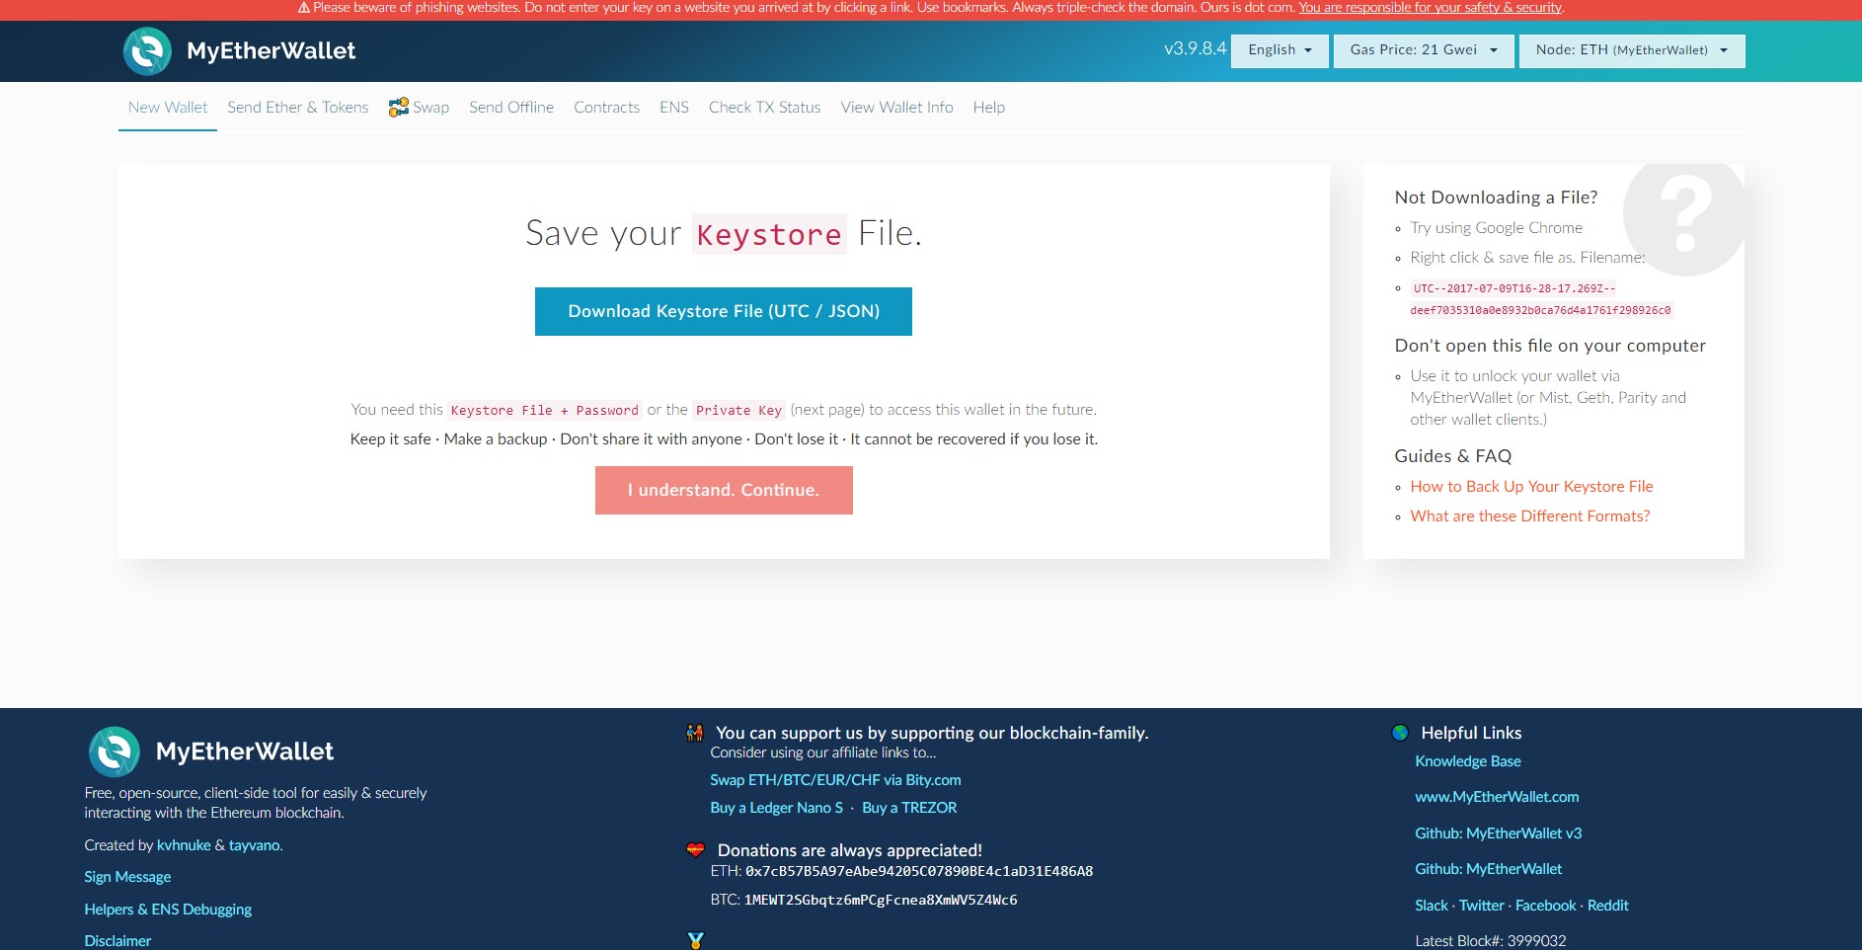Image resolution: width=1862 pixels, height=950 pixels.
Task: Click the Helpful Links heading
Action: point(1471,733)
